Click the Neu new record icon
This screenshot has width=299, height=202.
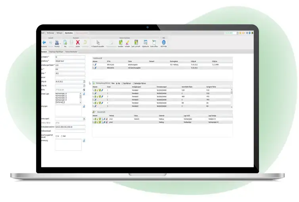tap(65, 42)
